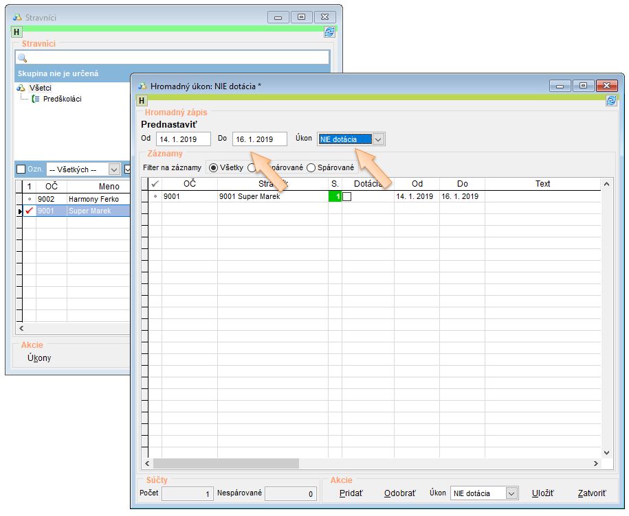Select the Všetky filter radio button
The height and width of the screenshot is (516, 629).
pos(213,167)
